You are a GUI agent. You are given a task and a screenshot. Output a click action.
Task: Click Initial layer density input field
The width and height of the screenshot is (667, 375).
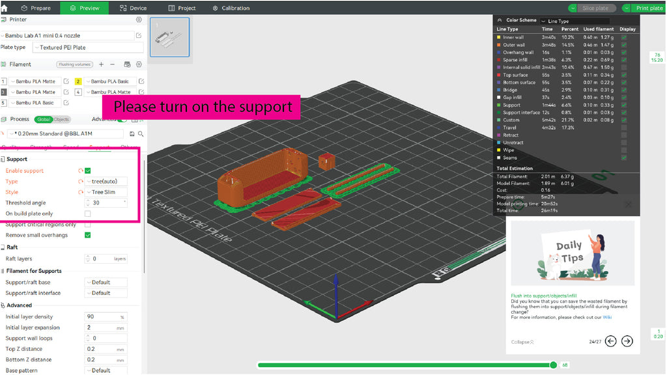click(106, 317)
